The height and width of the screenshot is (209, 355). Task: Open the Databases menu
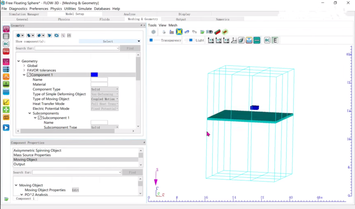[x=102, y=9]
